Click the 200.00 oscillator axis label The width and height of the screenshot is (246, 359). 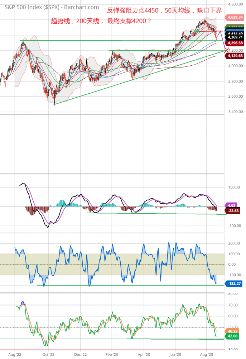234,243
